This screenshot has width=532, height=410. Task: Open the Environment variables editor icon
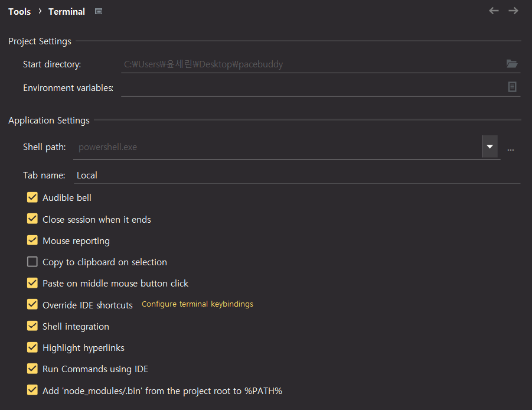click(511, 87)
